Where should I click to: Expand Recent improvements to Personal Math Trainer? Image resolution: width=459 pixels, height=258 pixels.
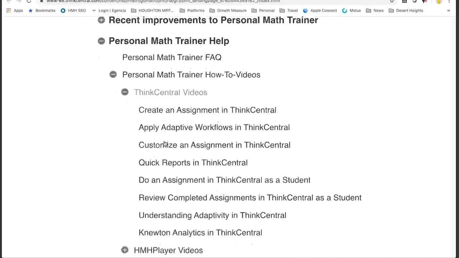[101, 20]
